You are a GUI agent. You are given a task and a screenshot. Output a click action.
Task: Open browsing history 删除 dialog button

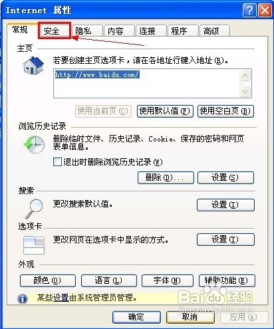[x=166, y=177]
